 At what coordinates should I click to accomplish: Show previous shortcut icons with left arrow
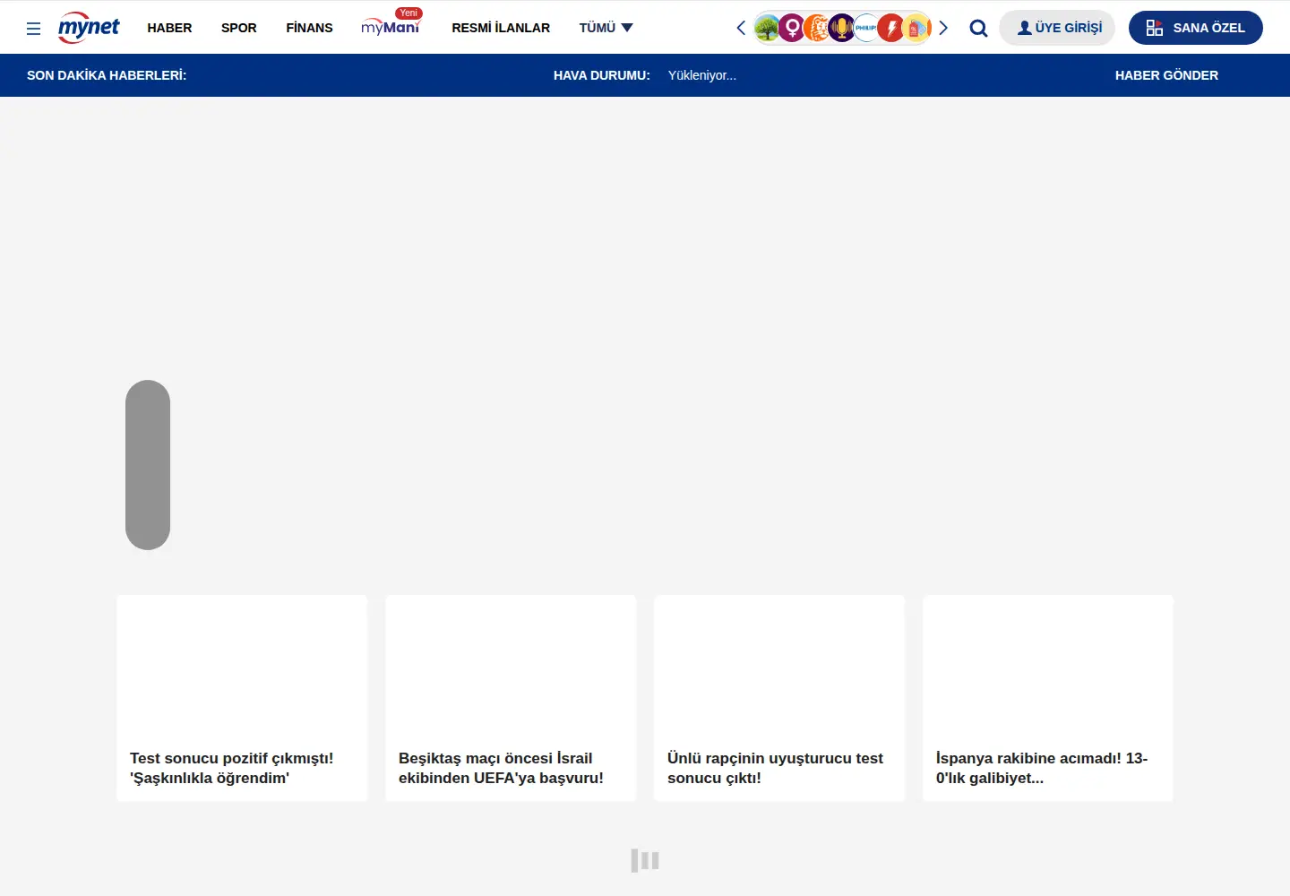pyautogui.click(x=741, y=28)
